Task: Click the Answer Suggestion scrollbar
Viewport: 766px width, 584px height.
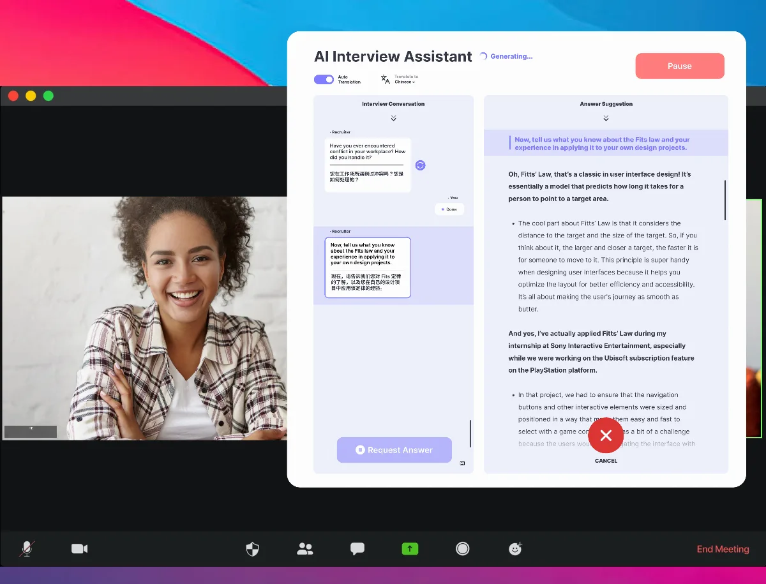Action: 725,200
